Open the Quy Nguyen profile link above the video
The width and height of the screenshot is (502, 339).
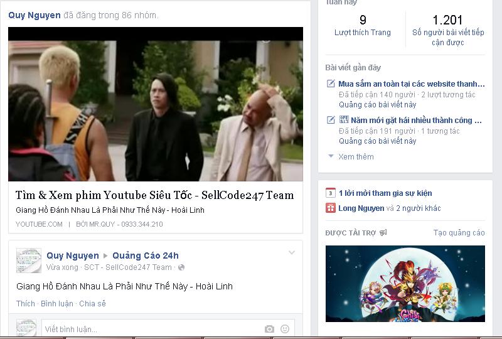pos(35,15)
